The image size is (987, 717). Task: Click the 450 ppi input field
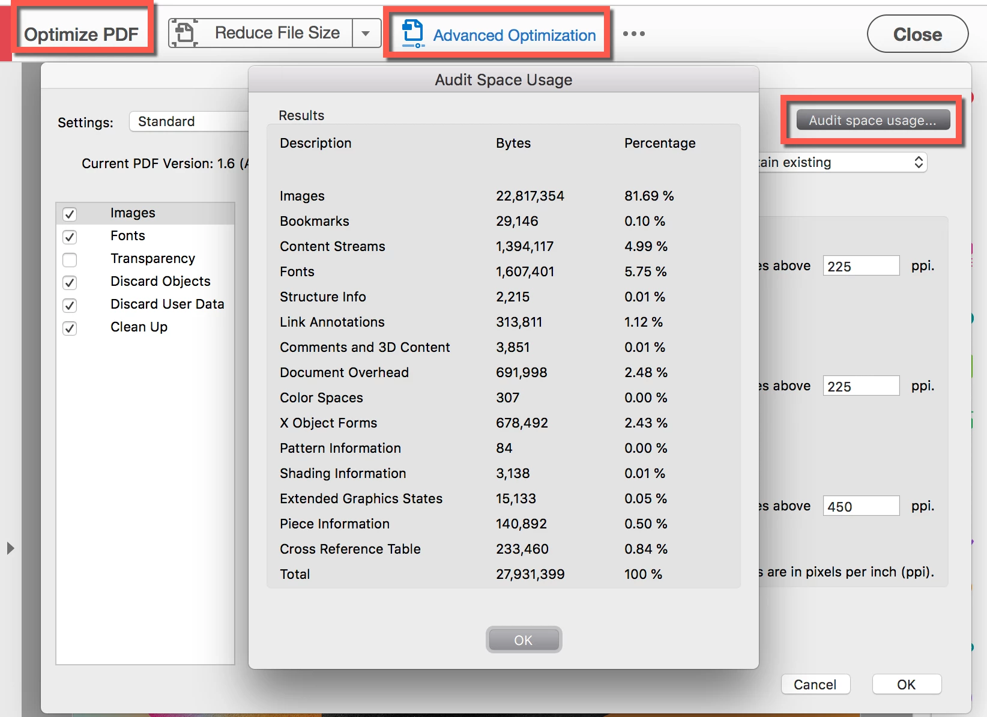coord(861,506)
